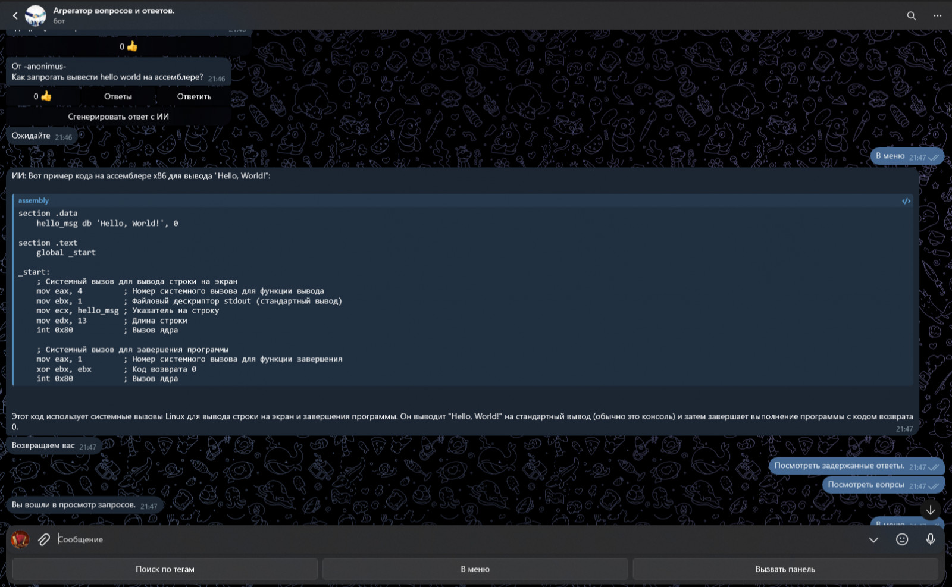Image resolution: width=952 pixels, height=587 pixels.
Task: Click the paragraph starting Этот код использует
Action: click(x=462, y=422)
